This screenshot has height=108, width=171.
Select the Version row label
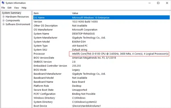pos(38,22)
